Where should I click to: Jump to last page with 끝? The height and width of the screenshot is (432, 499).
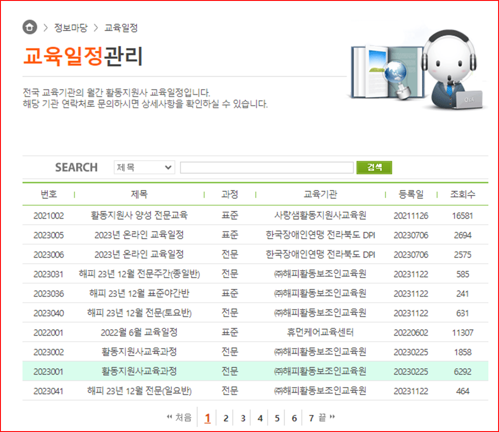coord(327,417)
